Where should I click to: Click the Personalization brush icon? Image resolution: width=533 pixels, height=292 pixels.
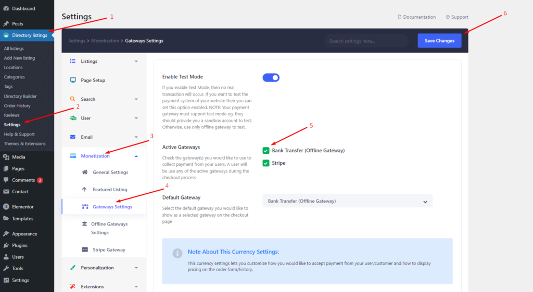click(x=73, y=268)
